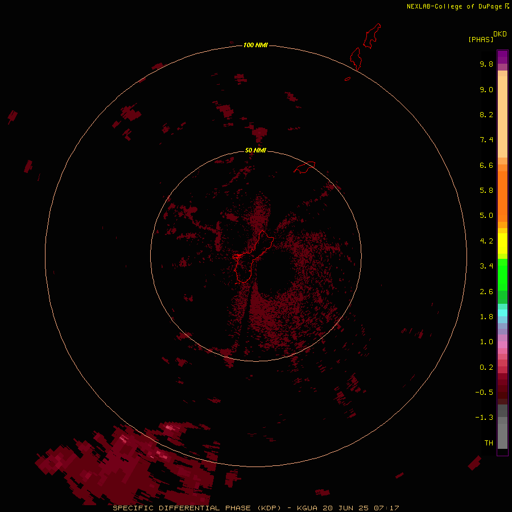Click the 50 NMI range ring label
This screenshot has width=512, height=512.
pyautogui.click(x=255, y=150)
